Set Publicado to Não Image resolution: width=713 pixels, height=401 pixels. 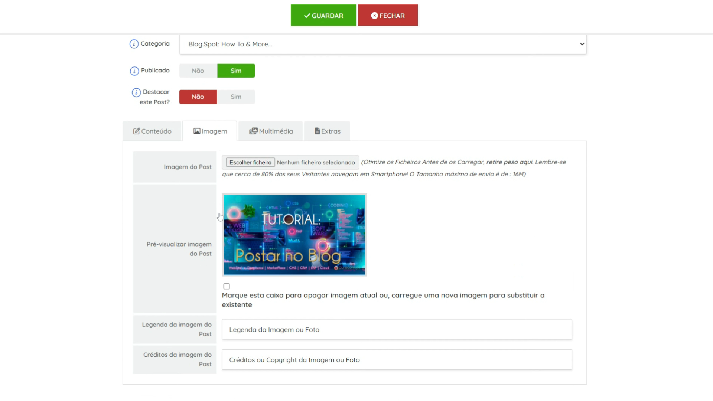click(198, 71)
